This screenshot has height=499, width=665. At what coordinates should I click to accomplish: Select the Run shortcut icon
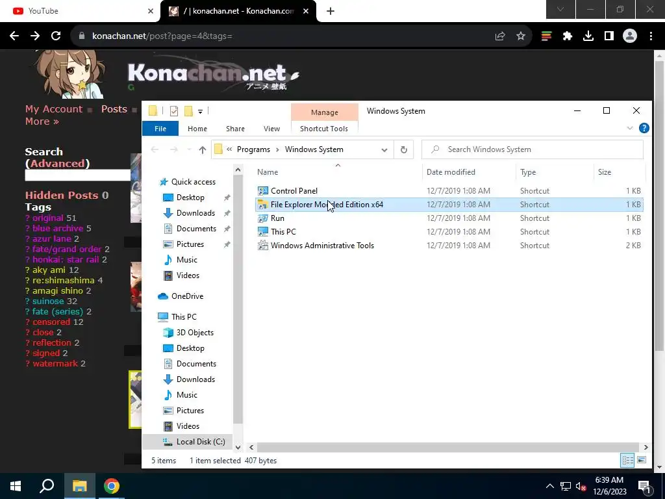(263, 218)
